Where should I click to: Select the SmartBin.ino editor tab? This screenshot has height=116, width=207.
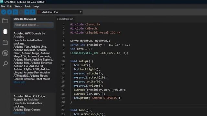pos(65,19)
